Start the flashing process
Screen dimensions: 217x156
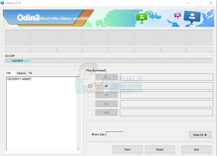(127, 149)
